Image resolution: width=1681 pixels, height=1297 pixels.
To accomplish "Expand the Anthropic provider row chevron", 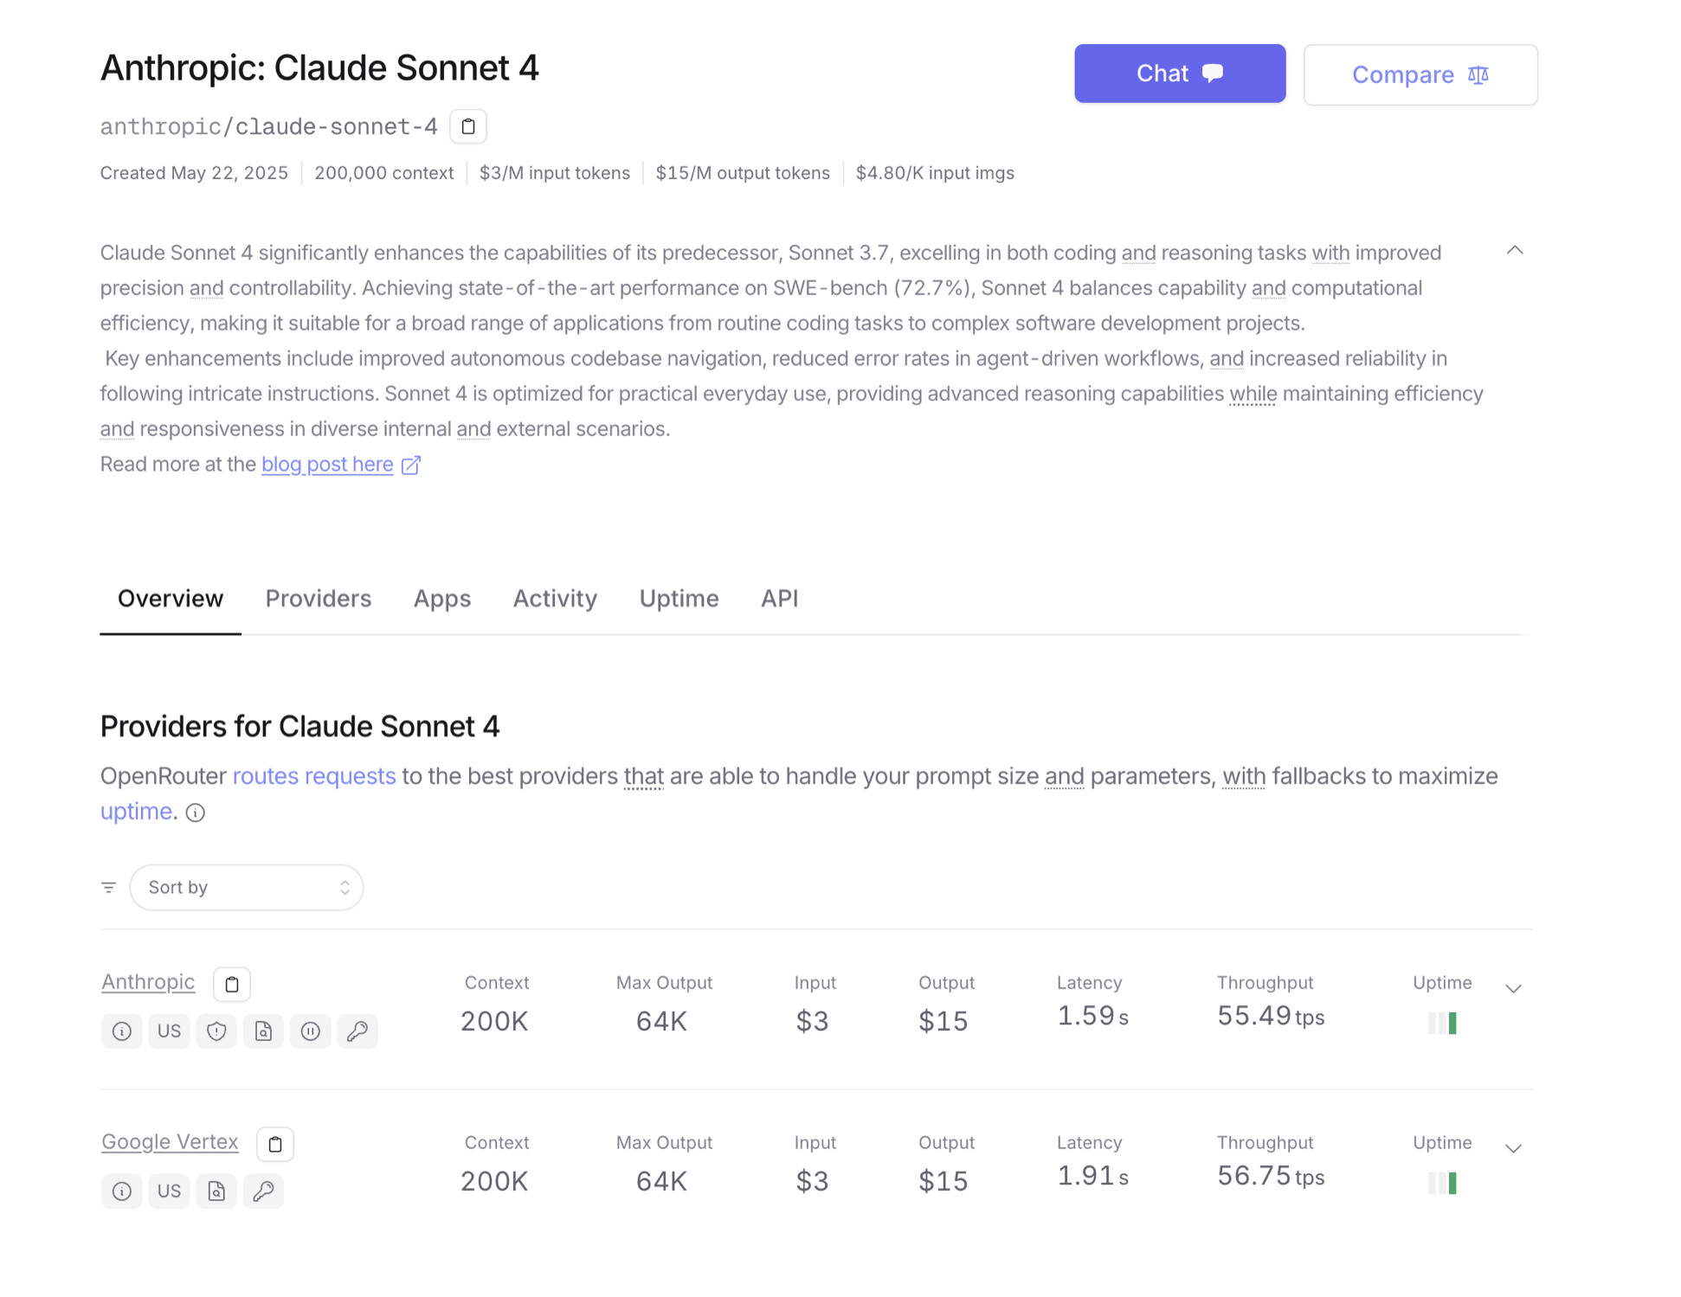I will 1513,989.
